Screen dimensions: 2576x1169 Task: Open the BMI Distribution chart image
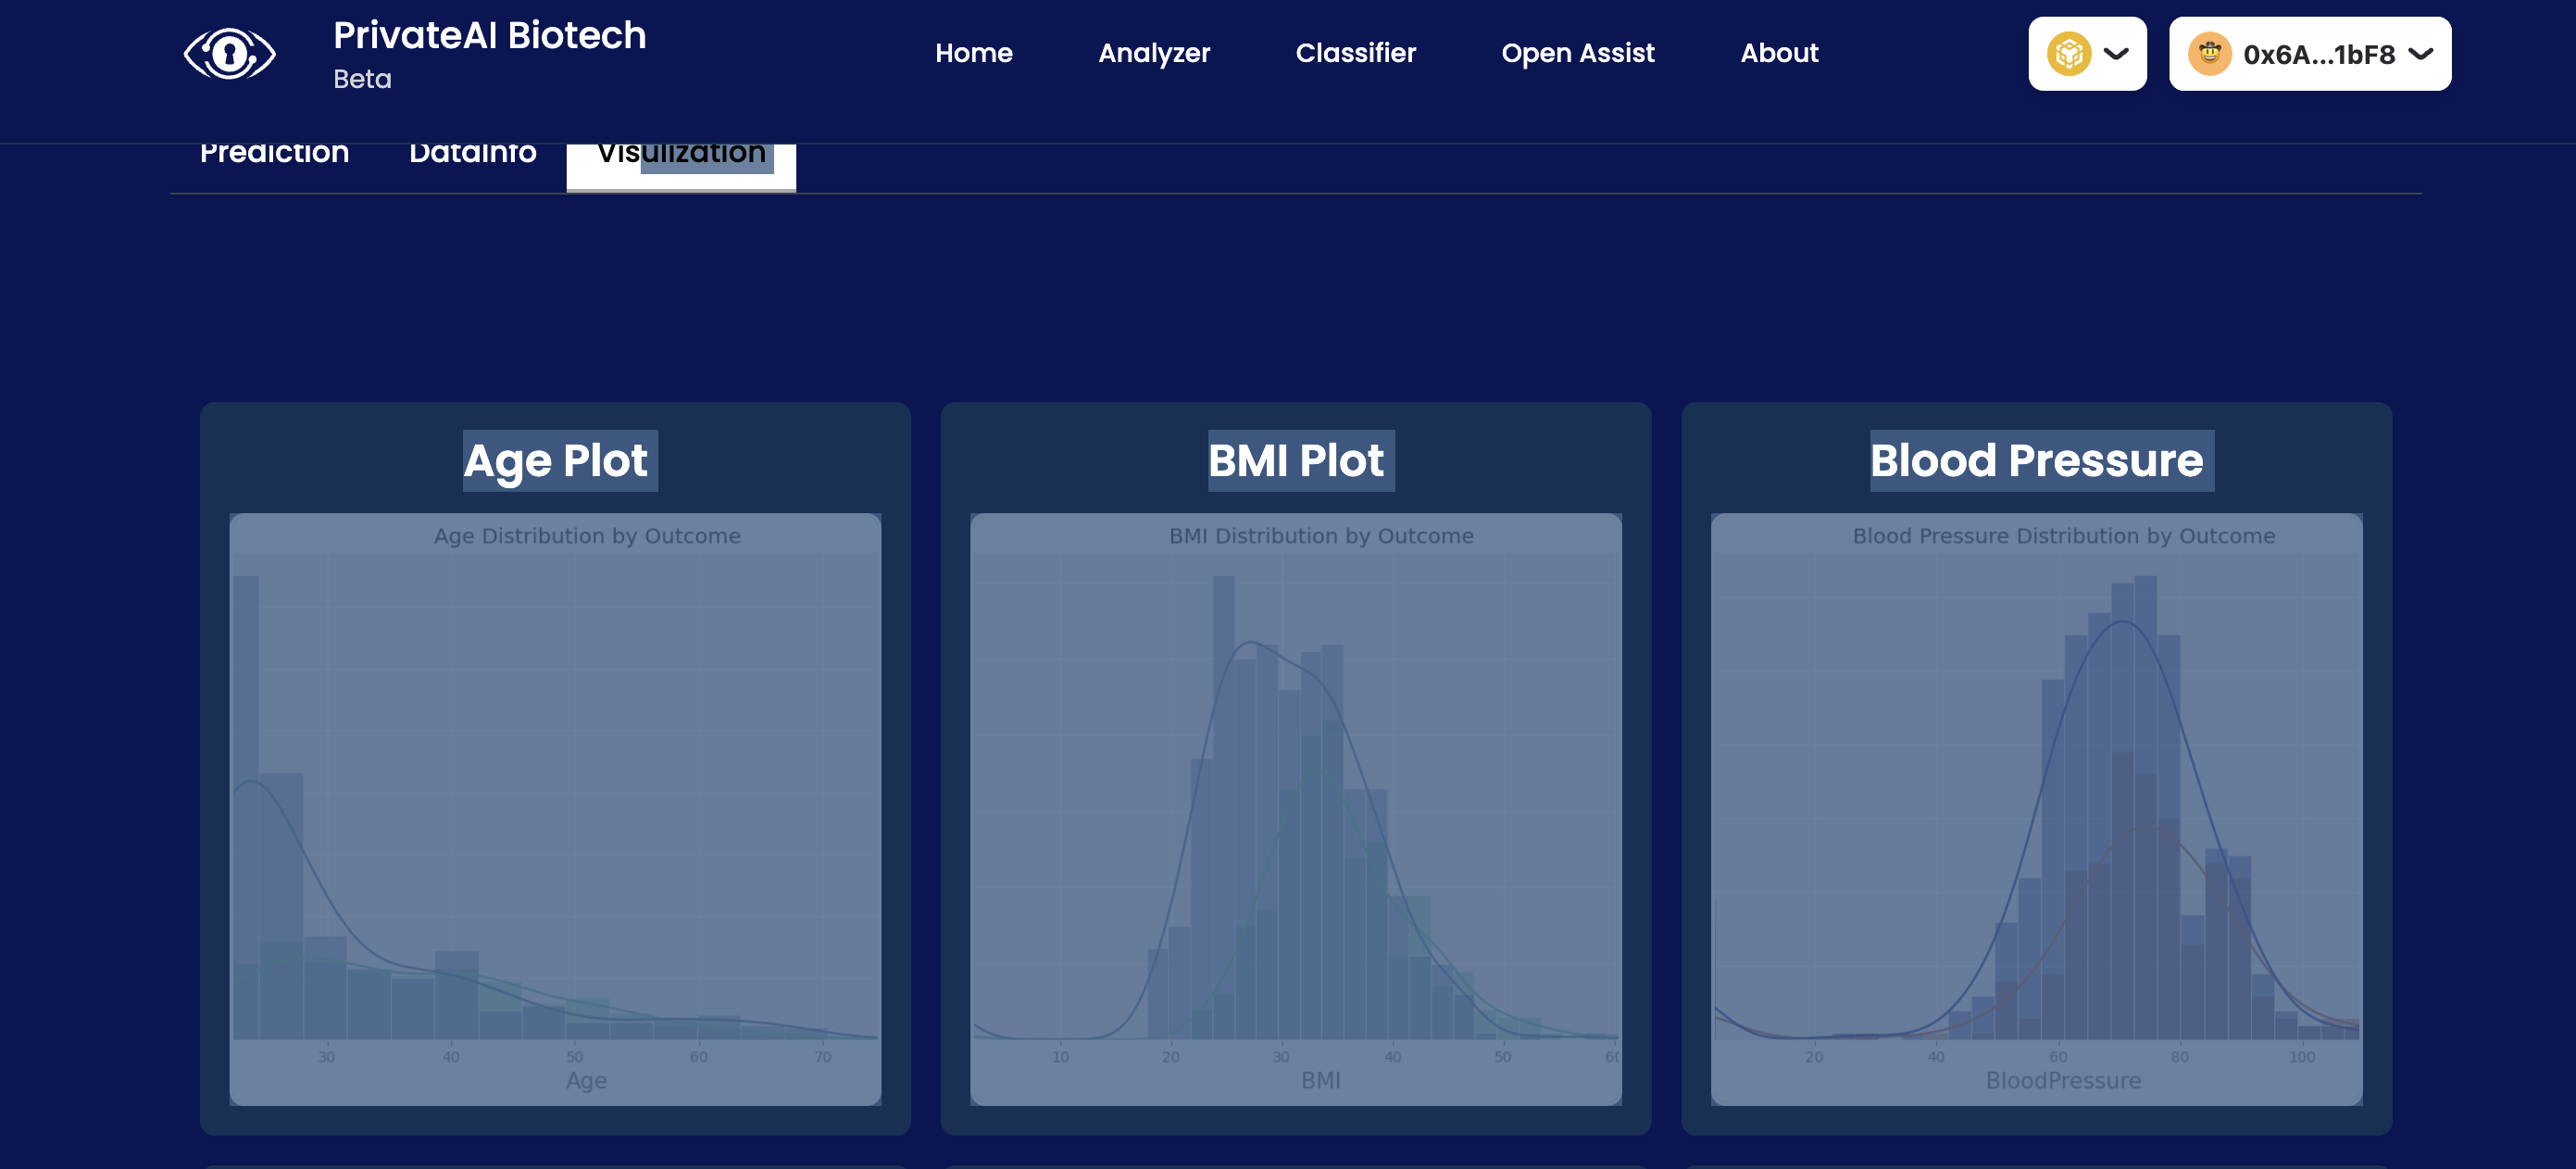pyautogui.click(x=1295, y=808)
